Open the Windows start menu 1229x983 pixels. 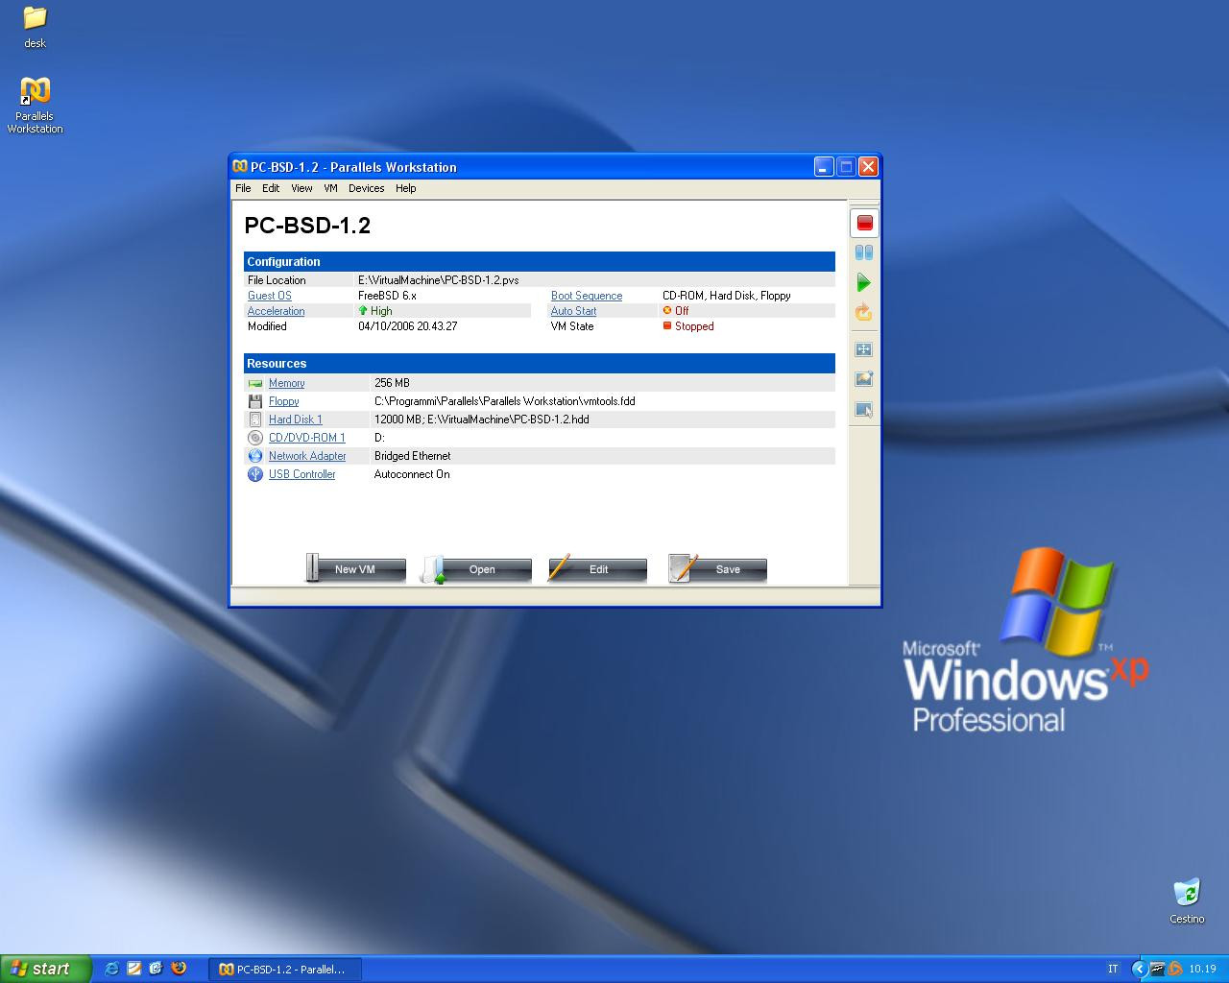46,969
